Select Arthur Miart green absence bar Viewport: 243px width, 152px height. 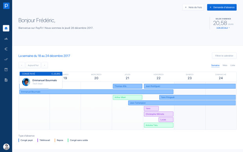[x=127, y=97]
